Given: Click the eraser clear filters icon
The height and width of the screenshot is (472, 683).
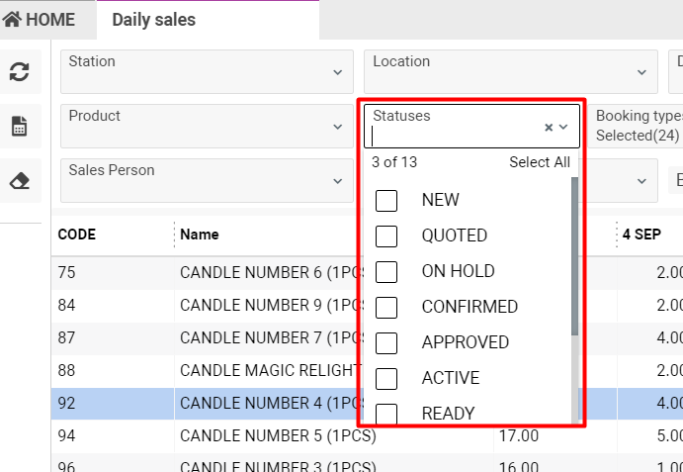Looking at the screenshot, I should (20, 181).
